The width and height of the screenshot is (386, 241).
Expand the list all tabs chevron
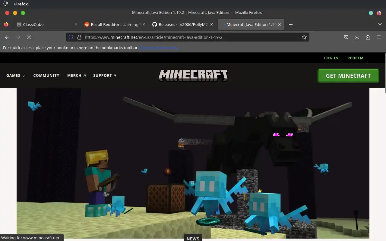380,24
